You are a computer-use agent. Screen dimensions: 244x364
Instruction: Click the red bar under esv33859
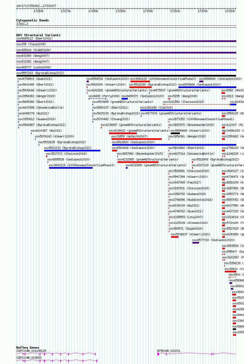tap(137, 139)
